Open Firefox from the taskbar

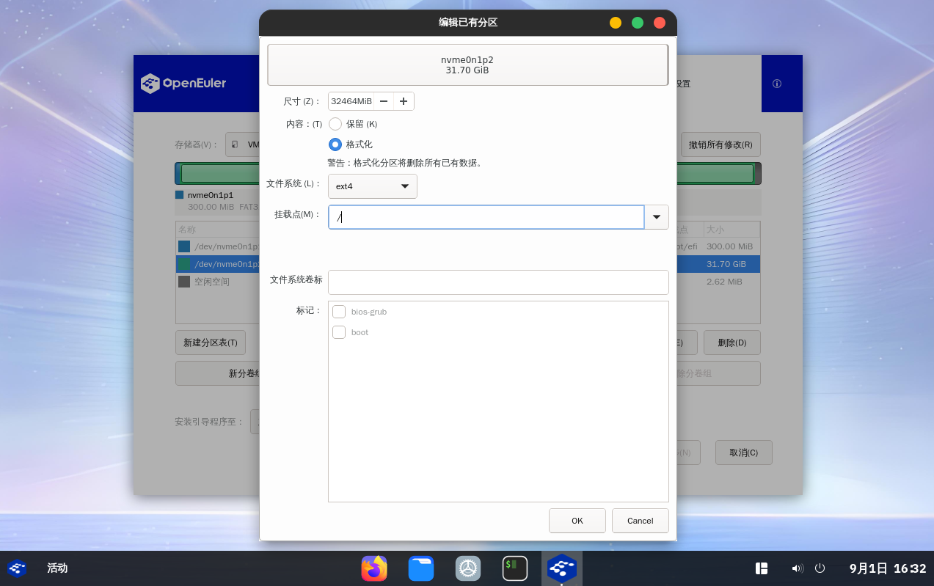(374, 568)
